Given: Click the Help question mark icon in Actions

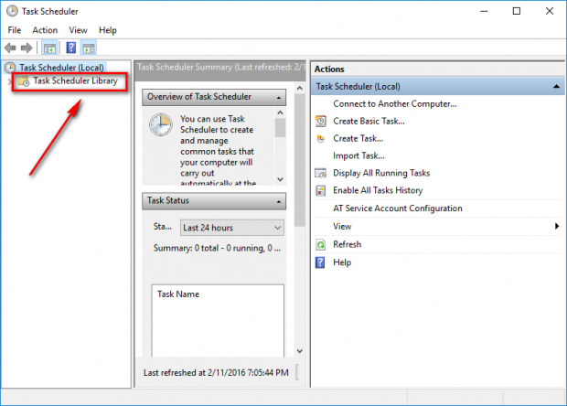Looking at the screenshot, I should coord(320,262).
